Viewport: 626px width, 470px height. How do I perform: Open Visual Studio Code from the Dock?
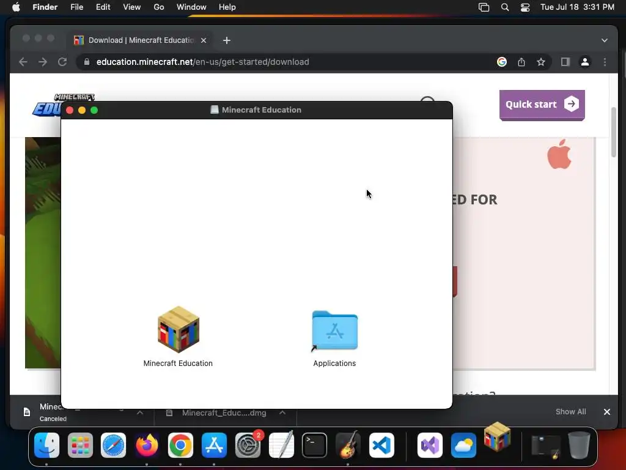tap(381, 446)
